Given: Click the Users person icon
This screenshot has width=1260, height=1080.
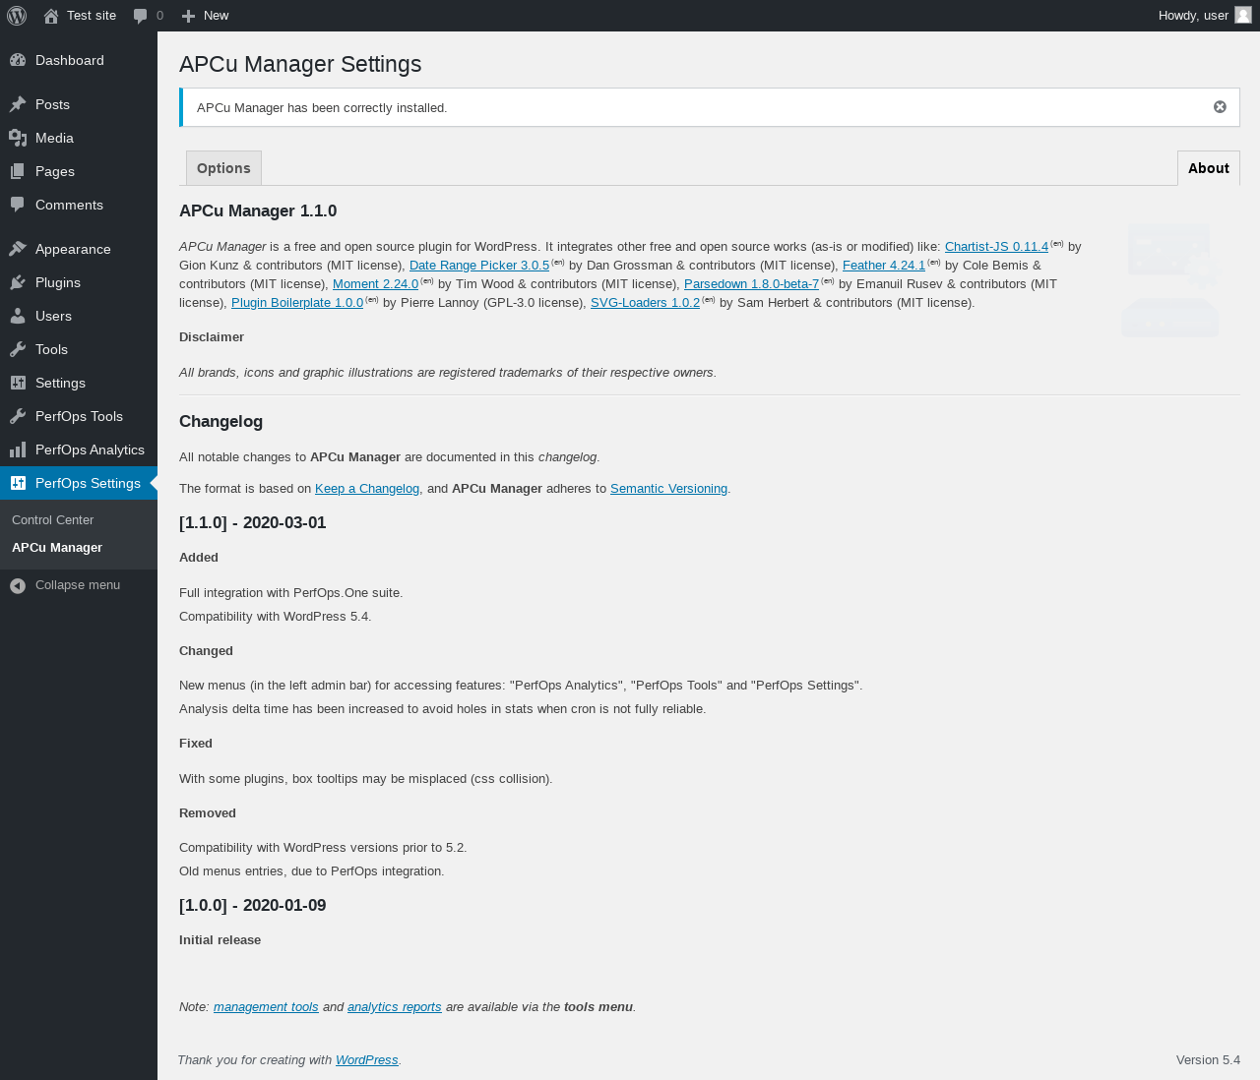Looking at the screenshot, I should (18, 316).
